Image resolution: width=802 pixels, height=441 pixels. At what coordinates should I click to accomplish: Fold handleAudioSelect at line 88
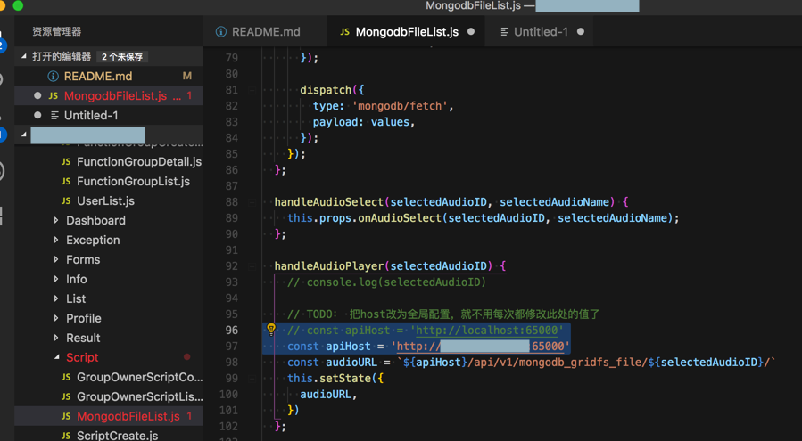[x=252, y=202]
